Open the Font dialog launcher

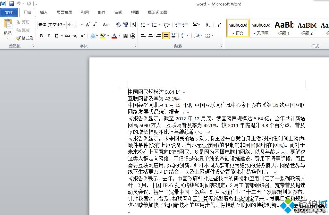click(135, 46)
